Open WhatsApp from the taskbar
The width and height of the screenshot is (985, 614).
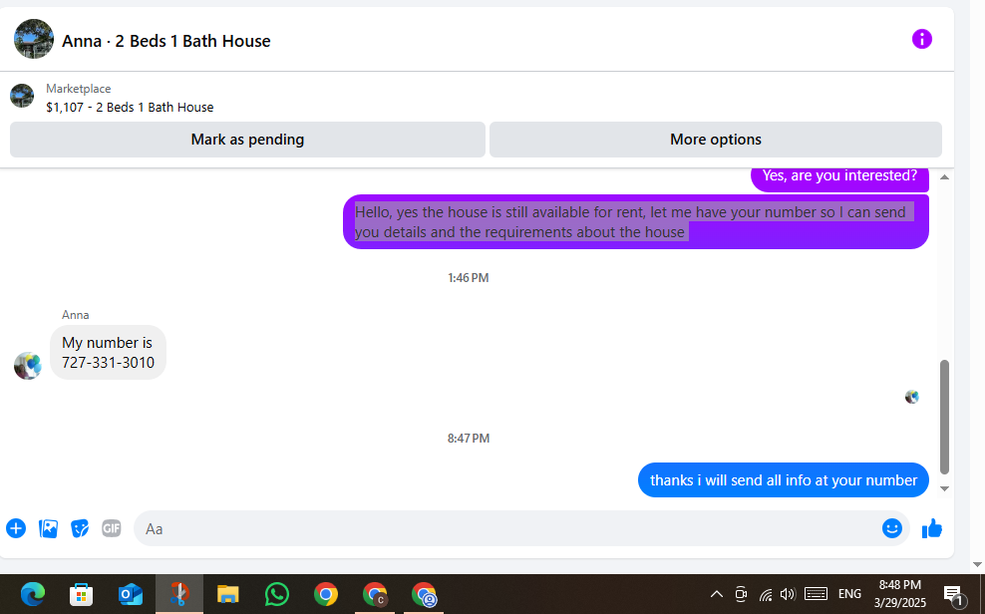(277, 594)
